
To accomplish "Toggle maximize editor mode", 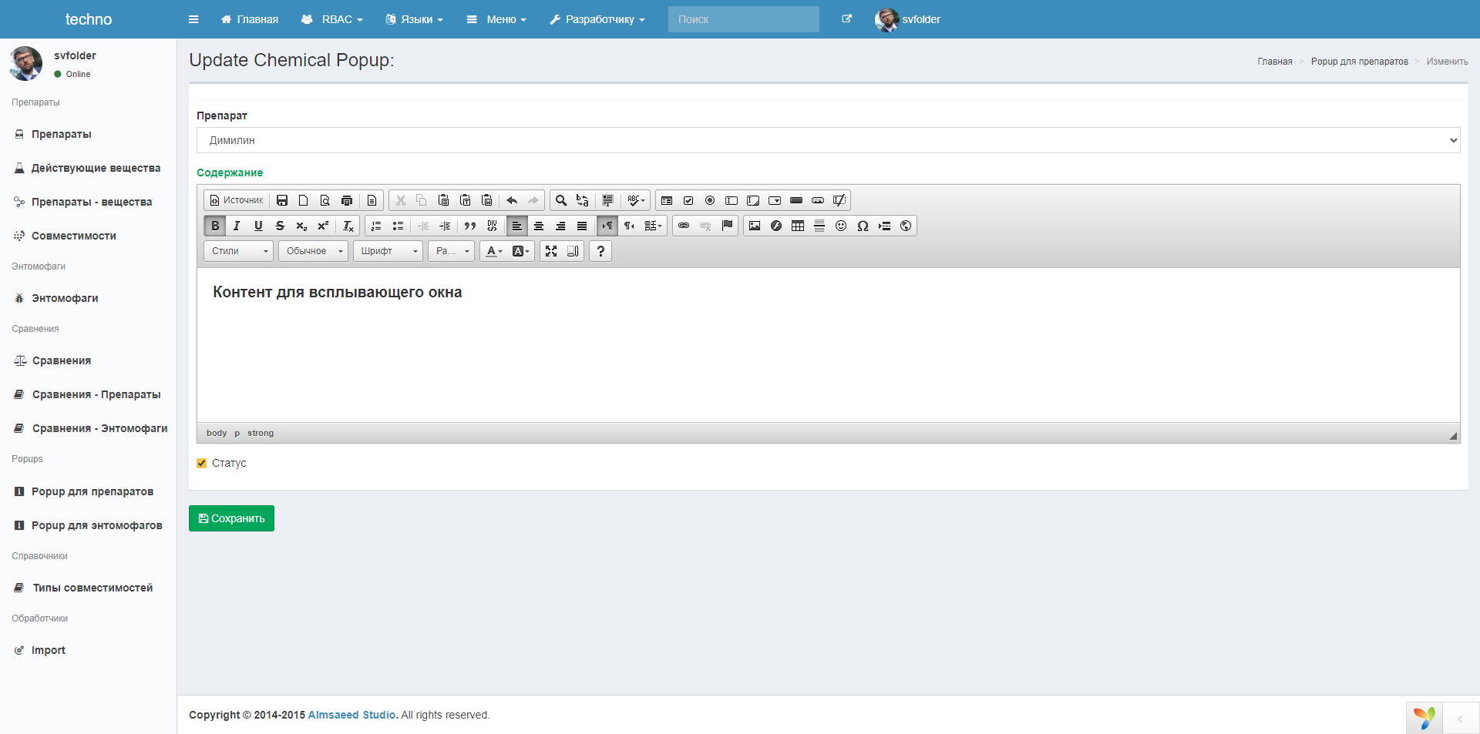I will (551, 251).
